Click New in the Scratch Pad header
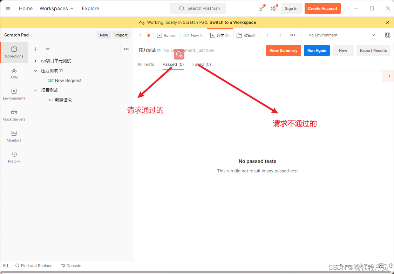The height and width of the screenshot is (274, 394). click(104, 35)
